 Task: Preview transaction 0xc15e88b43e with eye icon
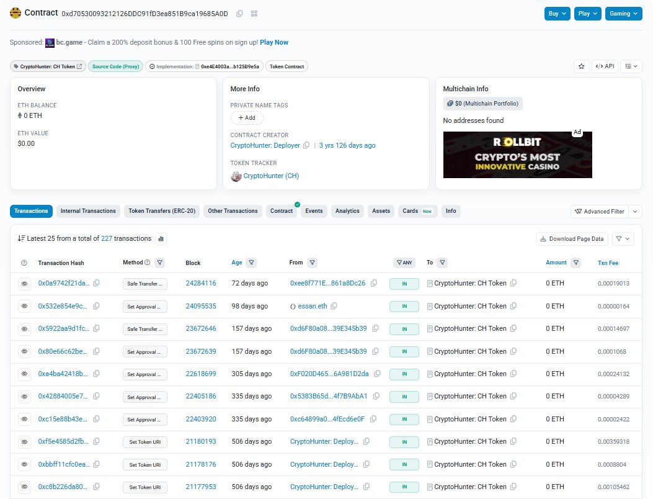point(25,419)
